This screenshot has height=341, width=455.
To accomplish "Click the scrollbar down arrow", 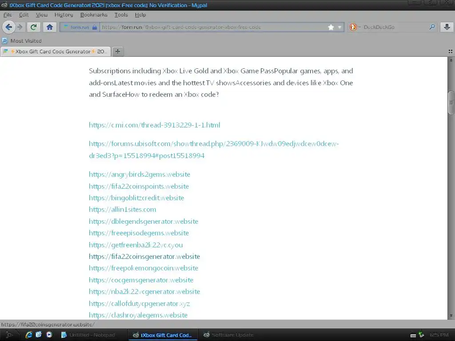I will (451, 316).
